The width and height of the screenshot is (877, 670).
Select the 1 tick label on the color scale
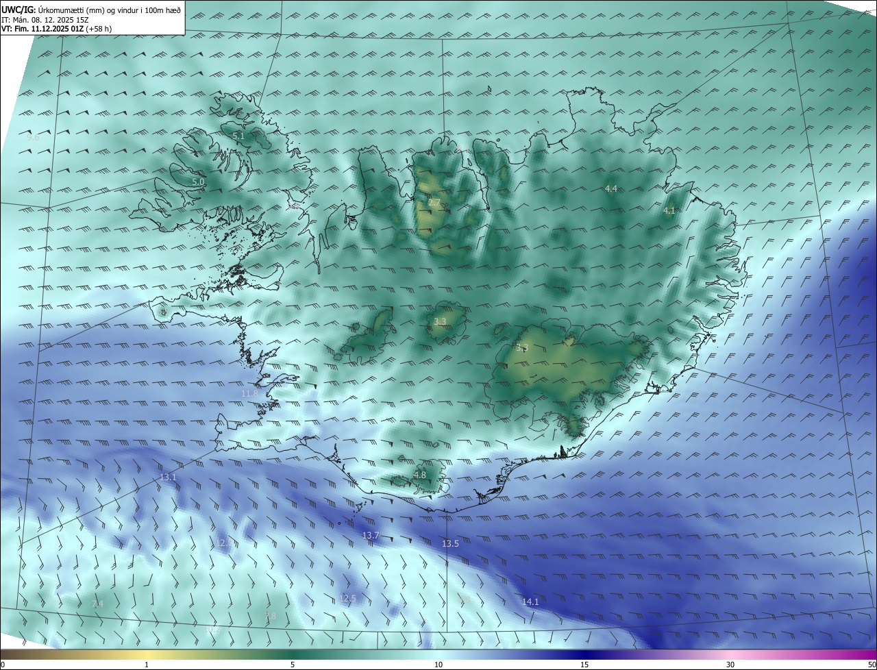tap(147, 665)
